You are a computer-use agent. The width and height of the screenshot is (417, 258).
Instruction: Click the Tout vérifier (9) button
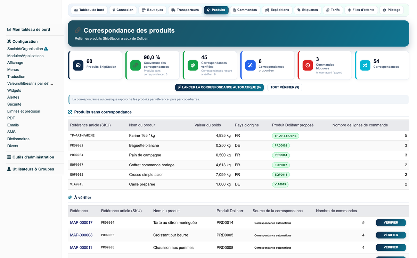pyautogui.click(x=285, y=88)
